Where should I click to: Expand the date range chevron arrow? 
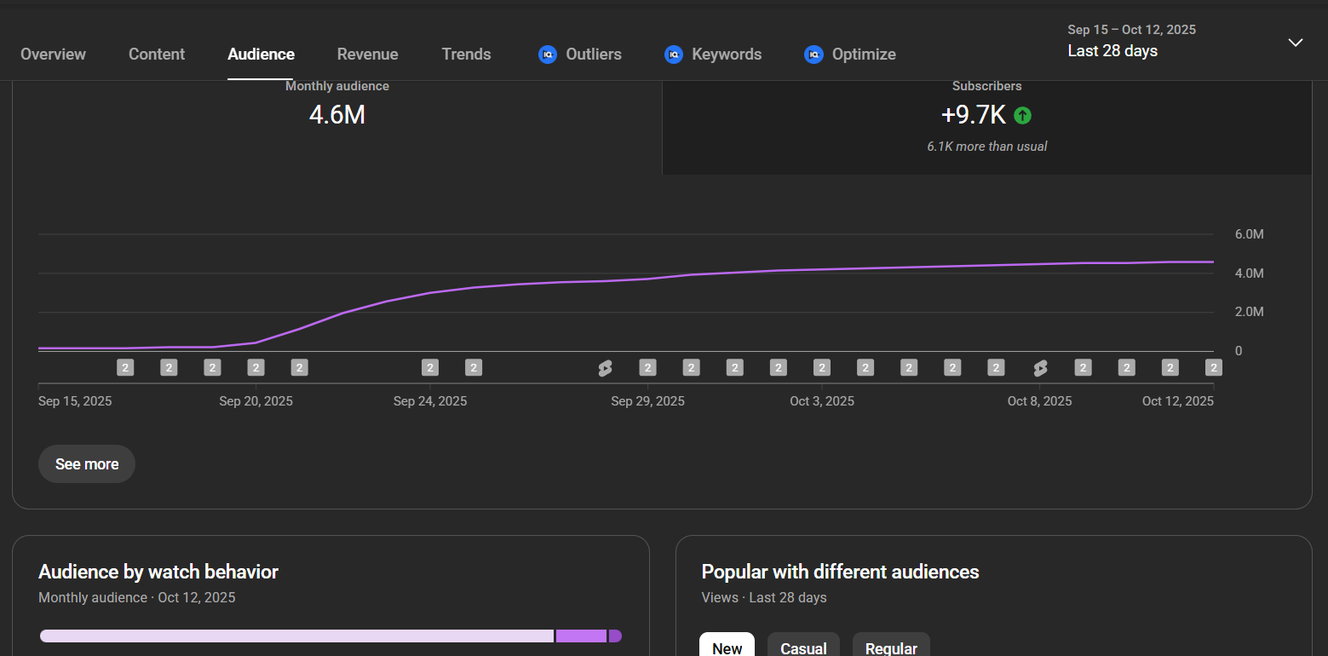point(1295,43)
